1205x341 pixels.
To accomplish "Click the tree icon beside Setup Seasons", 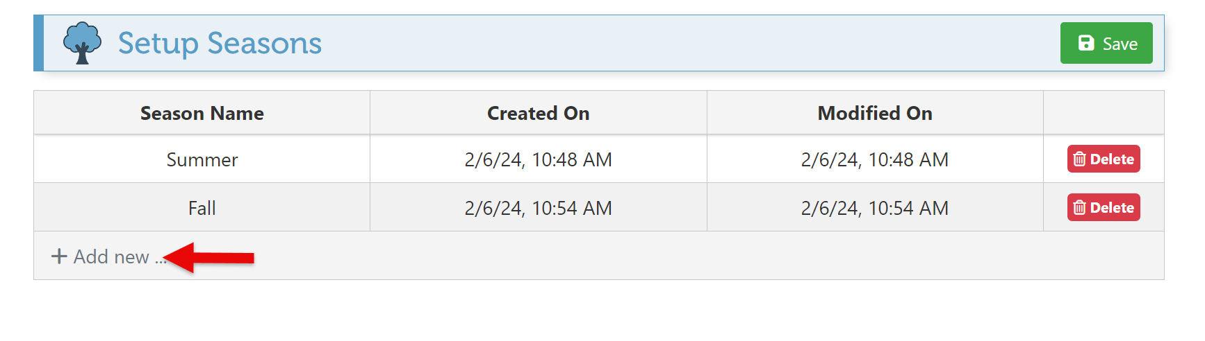I will pyautogui.click(x=82, y=43).
